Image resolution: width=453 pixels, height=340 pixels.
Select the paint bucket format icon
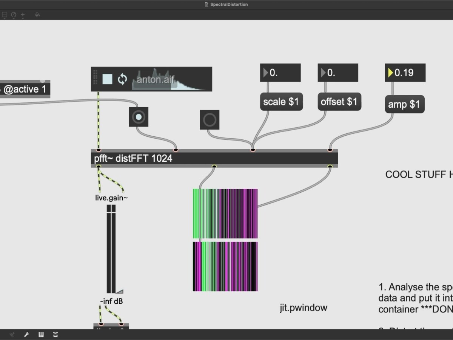coord(37,15)
